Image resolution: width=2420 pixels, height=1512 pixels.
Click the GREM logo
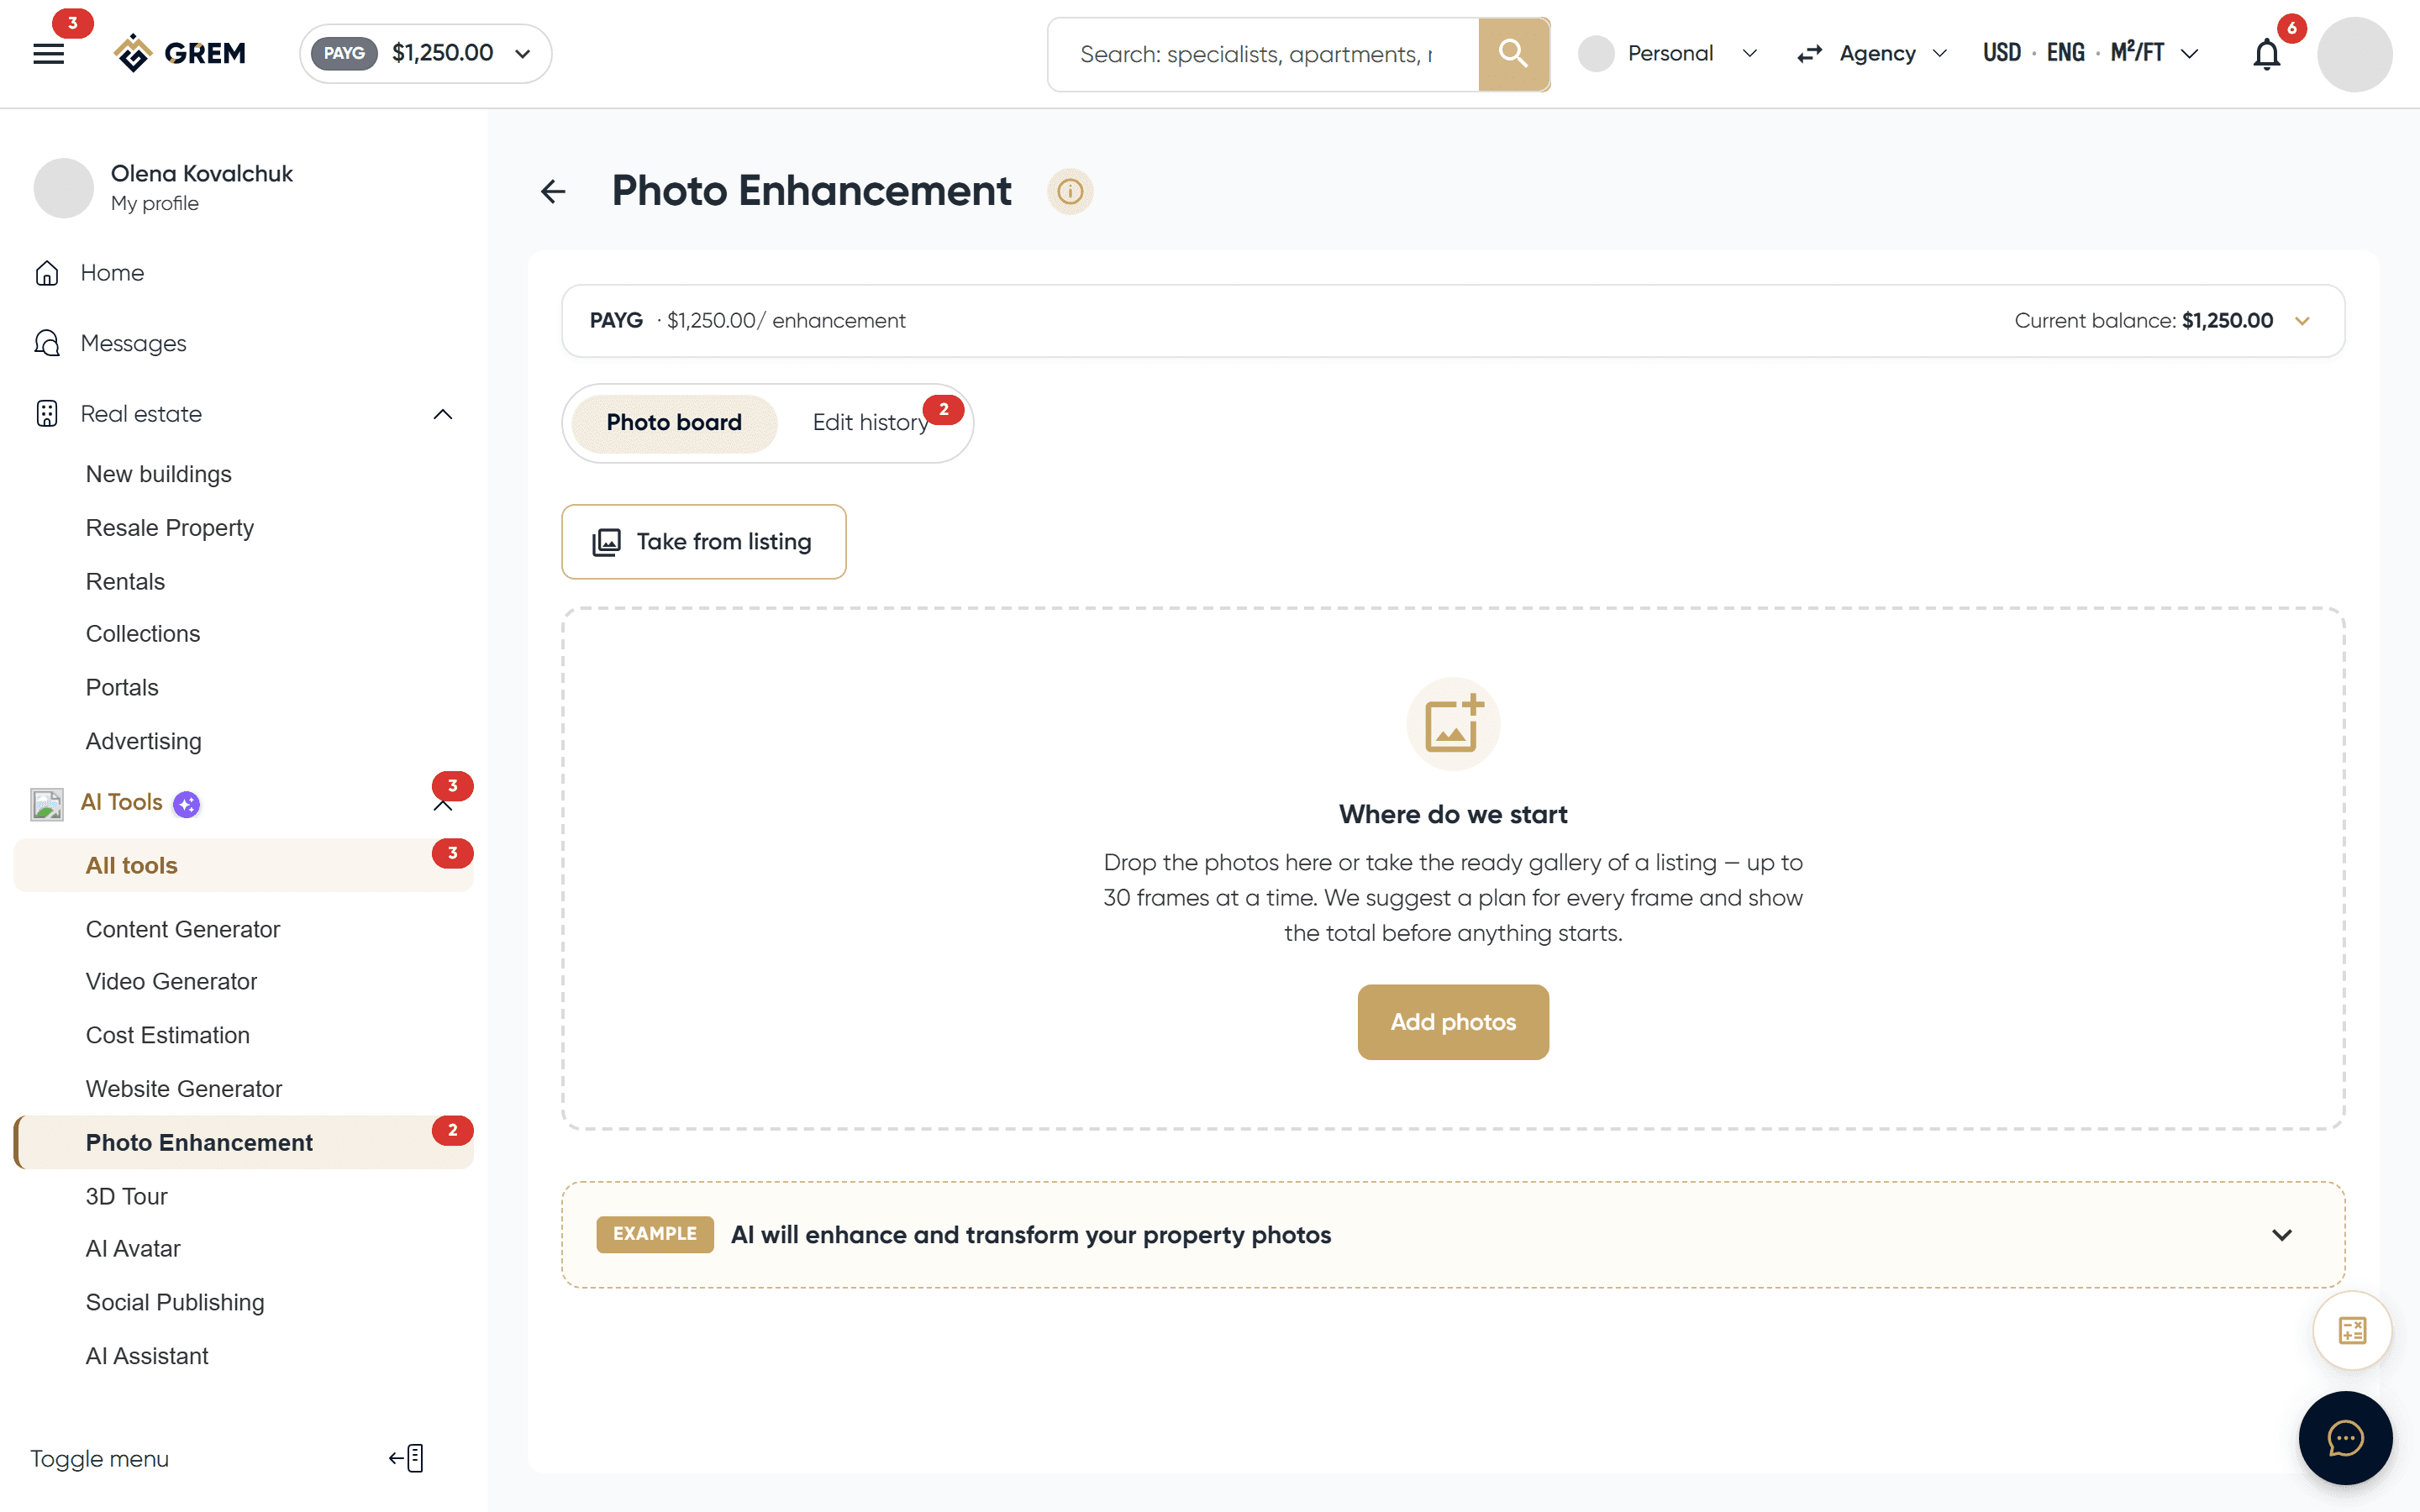click(180, 53)
